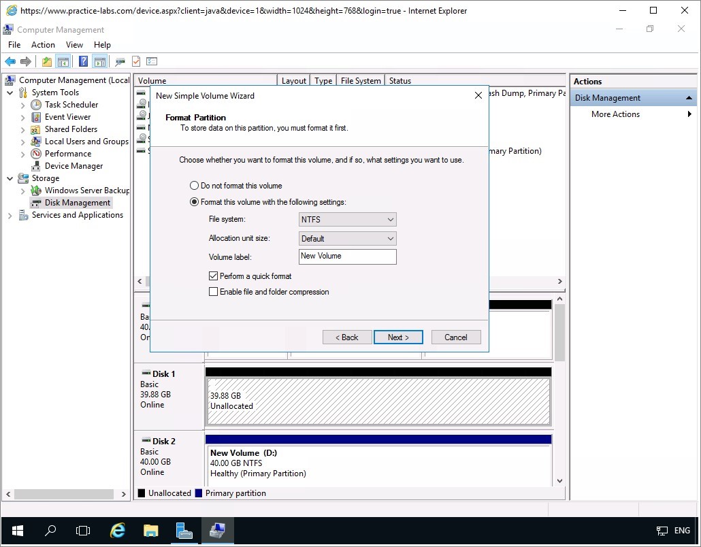This screenshot has width=701, height=547.
Task: Click the Help question mark toolbar icon
Action: [x=83, y=62]
